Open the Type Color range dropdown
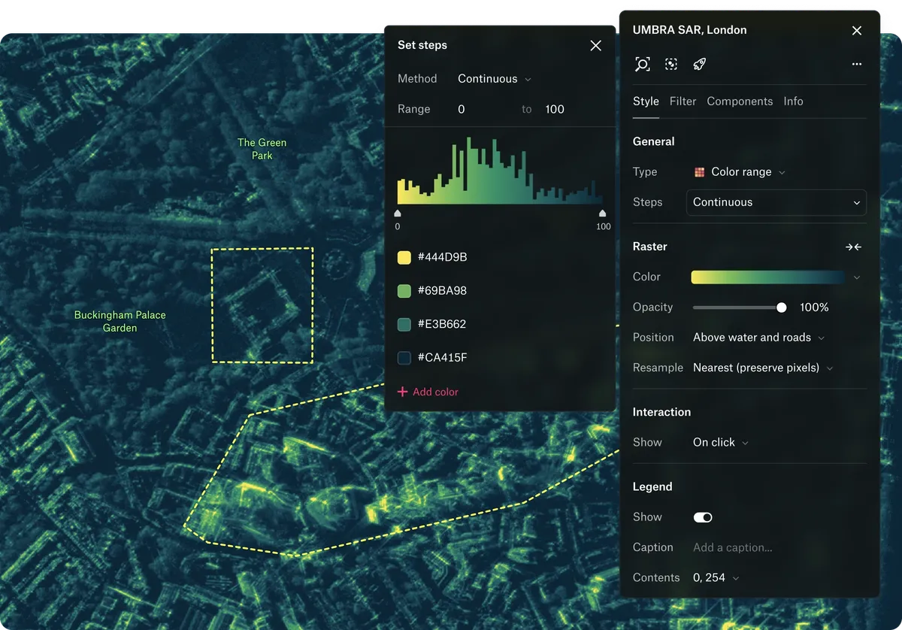Viewport: 902px width, 630px height. point(740,172)
